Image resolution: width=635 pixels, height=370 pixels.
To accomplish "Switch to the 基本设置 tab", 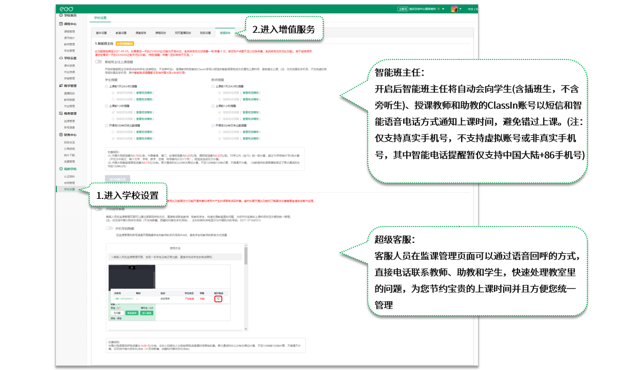I will pyautogui.click(x=102, y=33).
